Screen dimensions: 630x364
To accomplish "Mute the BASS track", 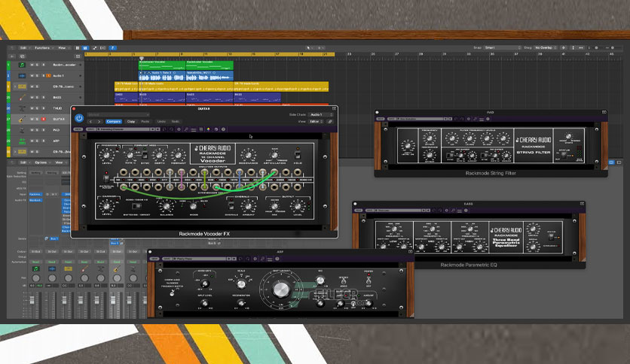I will point(32,98).
